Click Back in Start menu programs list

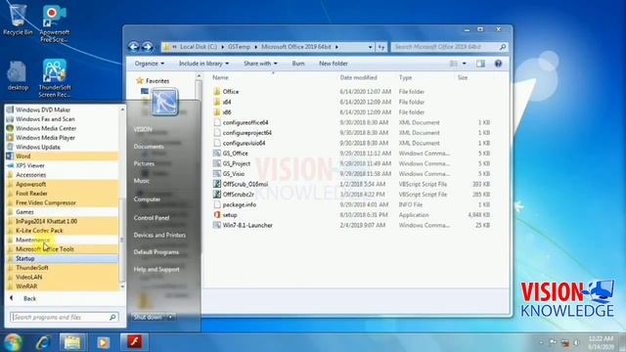pos(29,298)
